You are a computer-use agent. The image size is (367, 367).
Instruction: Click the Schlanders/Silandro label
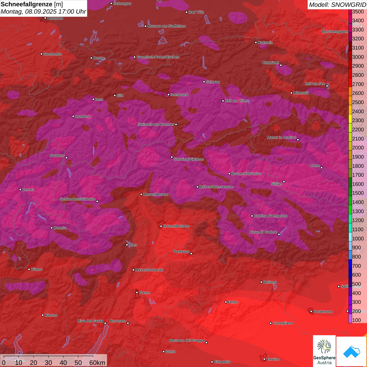pos(78,199)
